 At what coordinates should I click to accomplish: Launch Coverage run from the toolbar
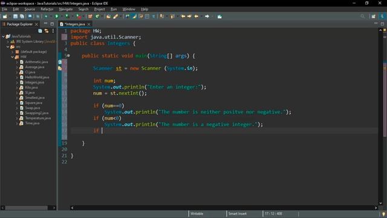coord(67,16)
